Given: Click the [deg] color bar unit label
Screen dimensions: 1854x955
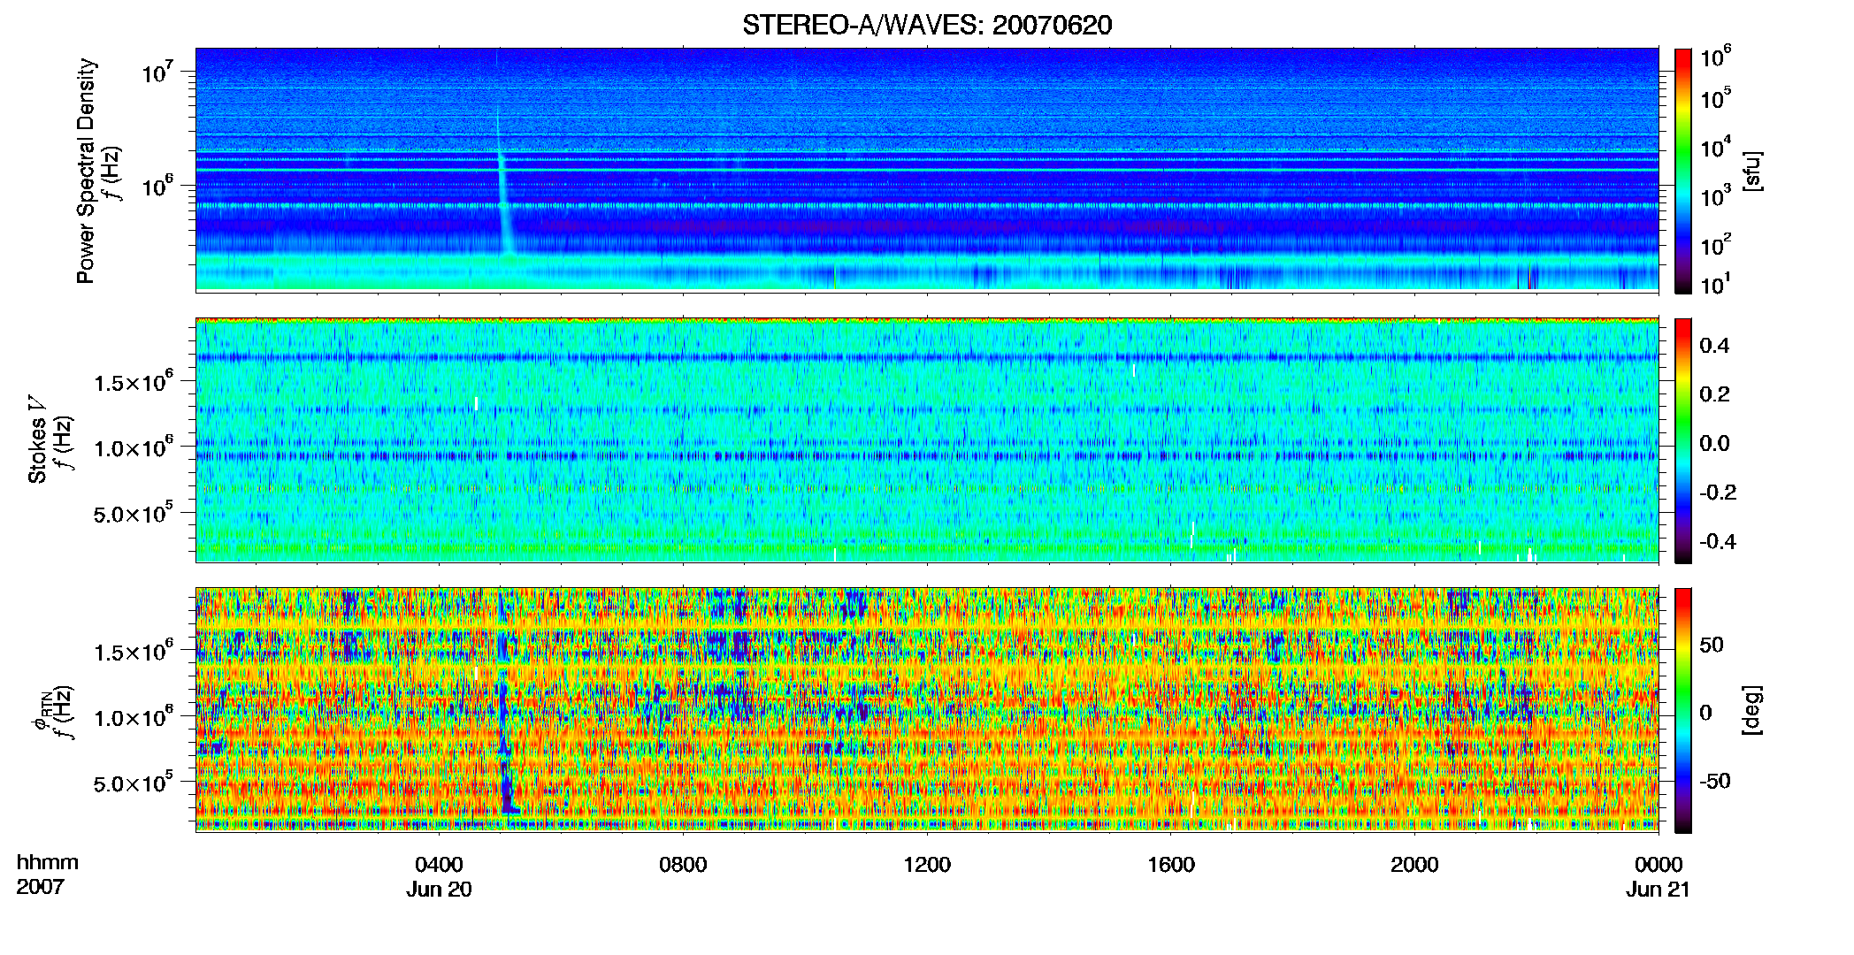Looking at the screenshot, I should [1751, 710].
